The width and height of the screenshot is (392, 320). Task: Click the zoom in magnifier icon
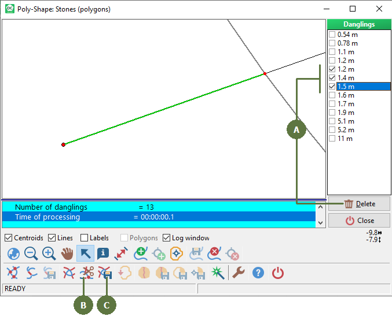point(49,254)
